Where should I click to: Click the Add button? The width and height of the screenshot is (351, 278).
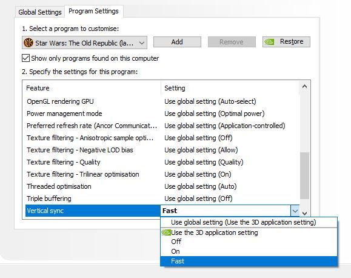[x=177, y=42]
